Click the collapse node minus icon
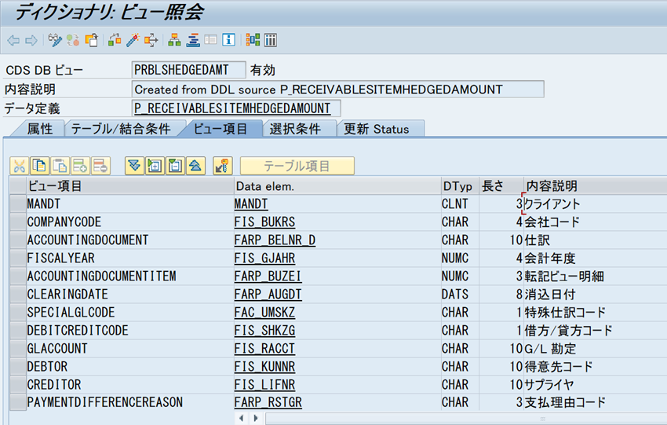Image resolution: width=667 pixels, height=425 pixels. click(x=175, y=166)
